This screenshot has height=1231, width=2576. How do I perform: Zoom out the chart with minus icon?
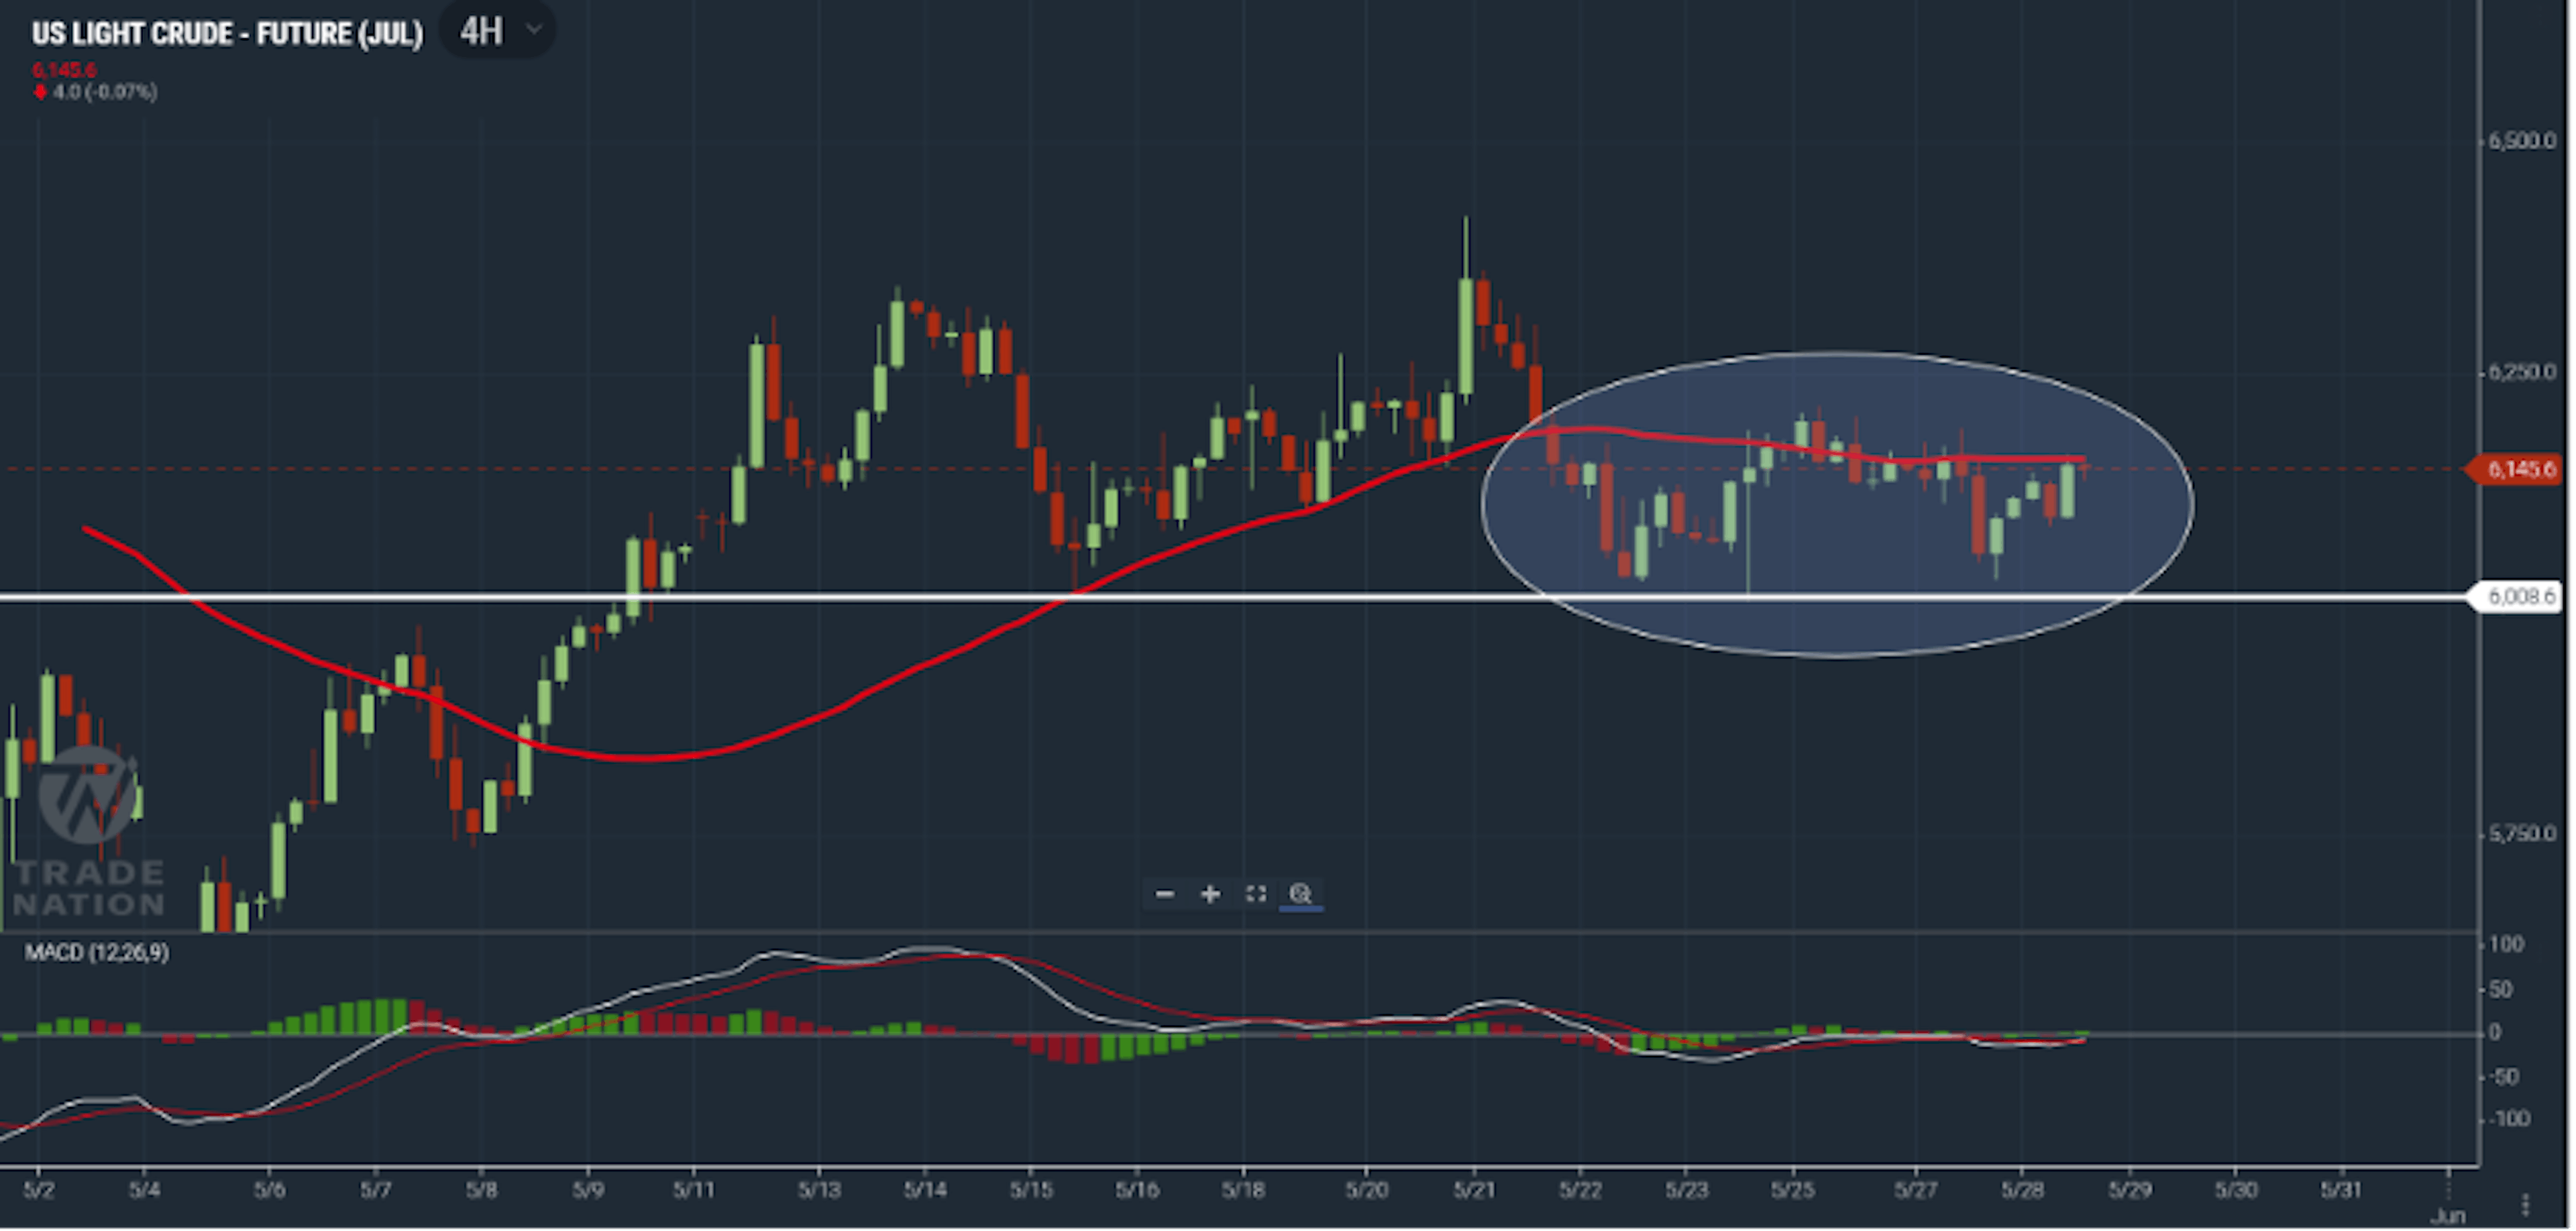(x=1165, y=894)
